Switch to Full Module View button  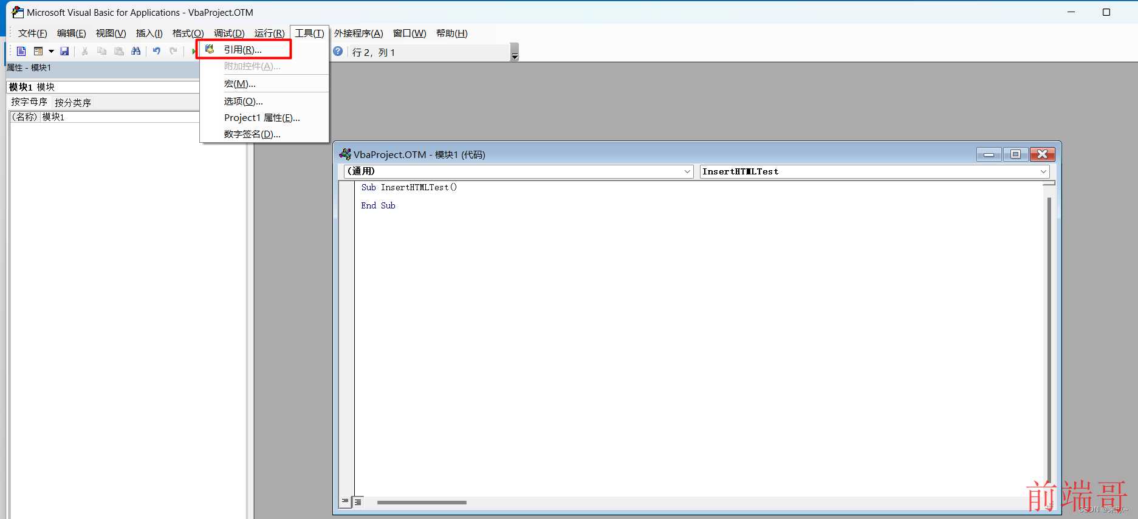tap(358, 502)
